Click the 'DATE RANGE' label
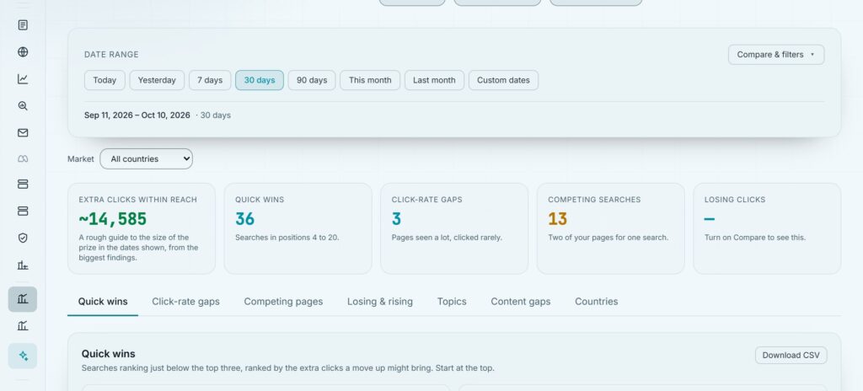863x391 pixels. point(111,55)
